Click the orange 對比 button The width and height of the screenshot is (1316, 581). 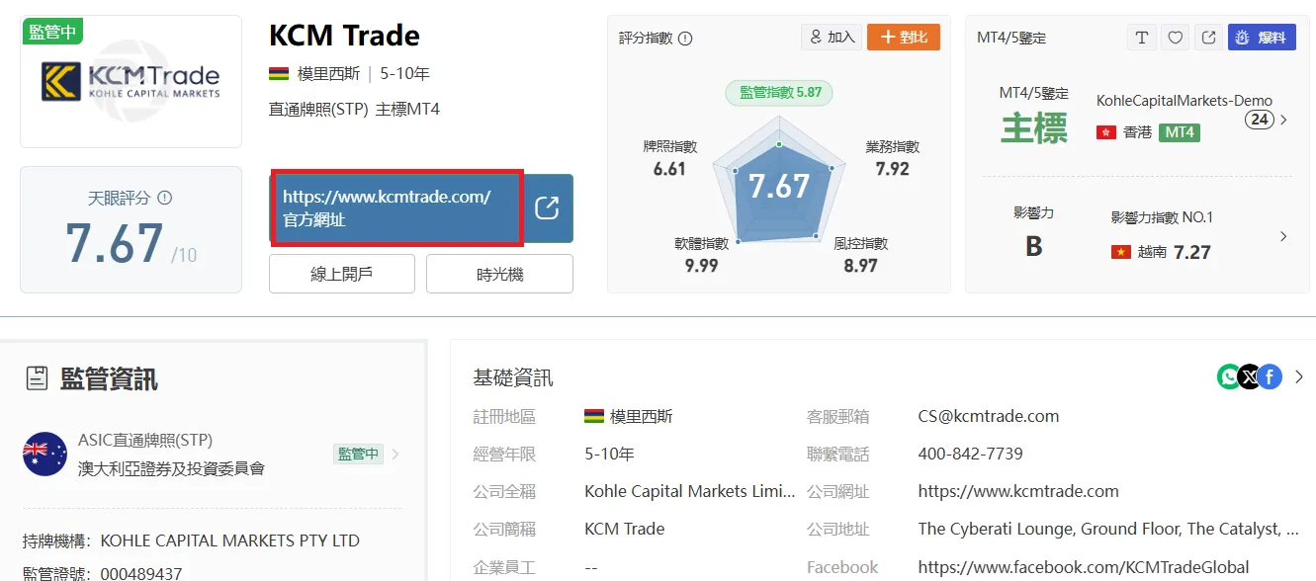pyautogui.click(x=904, y=38)
